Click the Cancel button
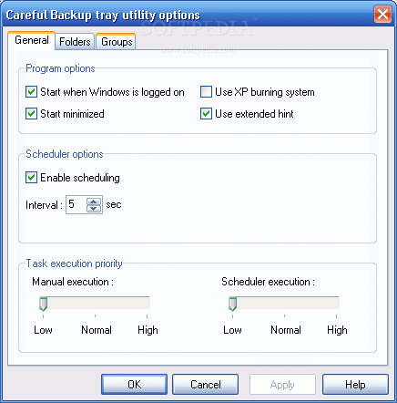Viewport: 397px width, 403px height. point(206,385)
